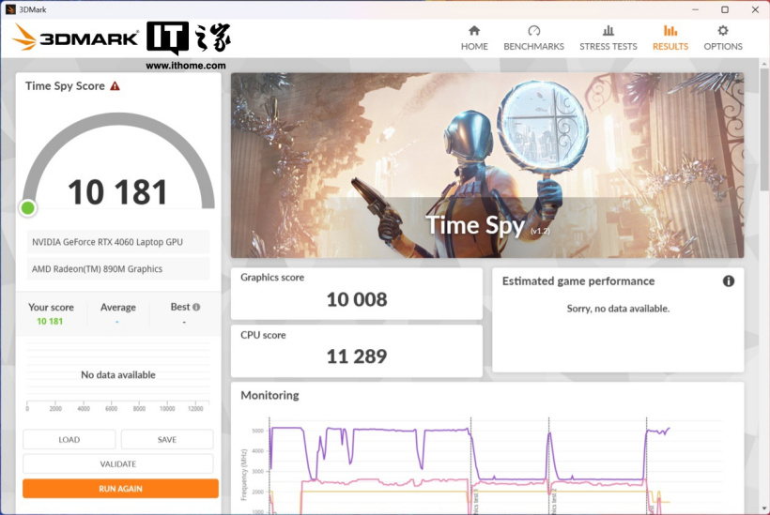
Task: Click the VALIDATE button
Action: (118, 463)
